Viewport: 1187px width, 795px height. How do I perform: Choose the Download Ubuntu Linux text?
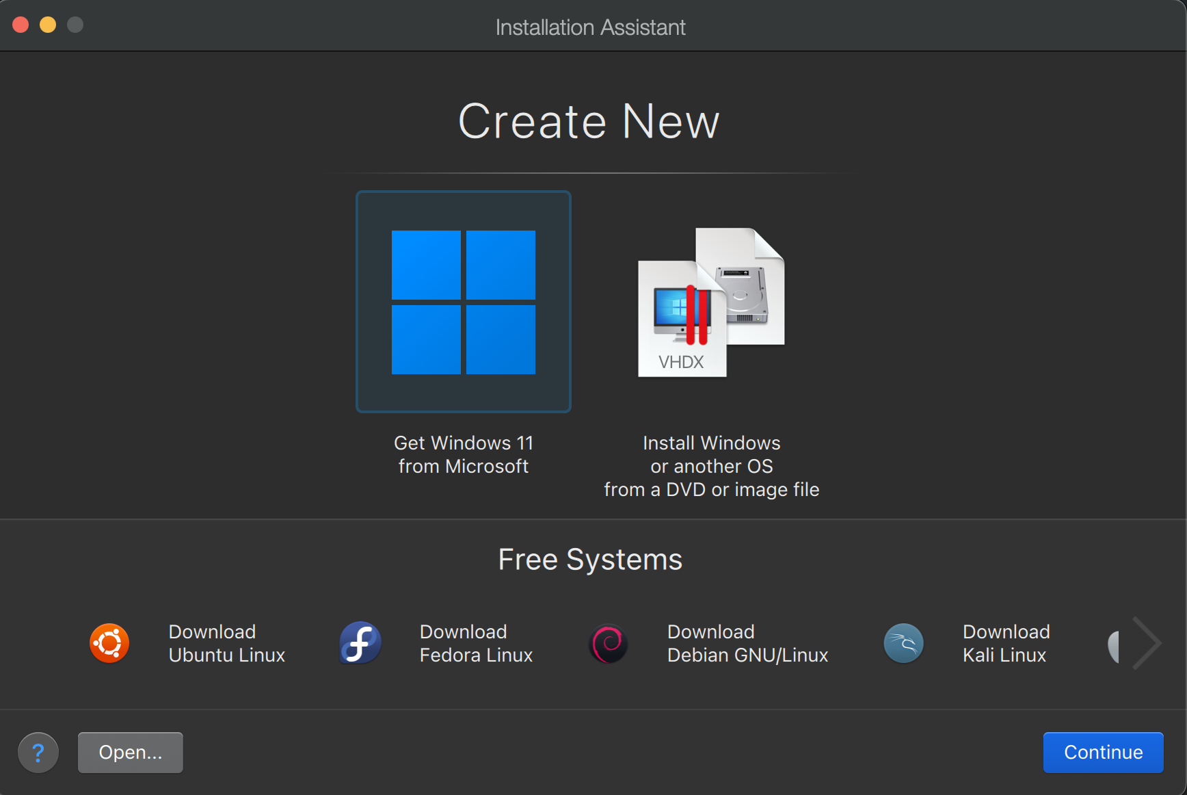pyautogui.click(x=226, y=643)
